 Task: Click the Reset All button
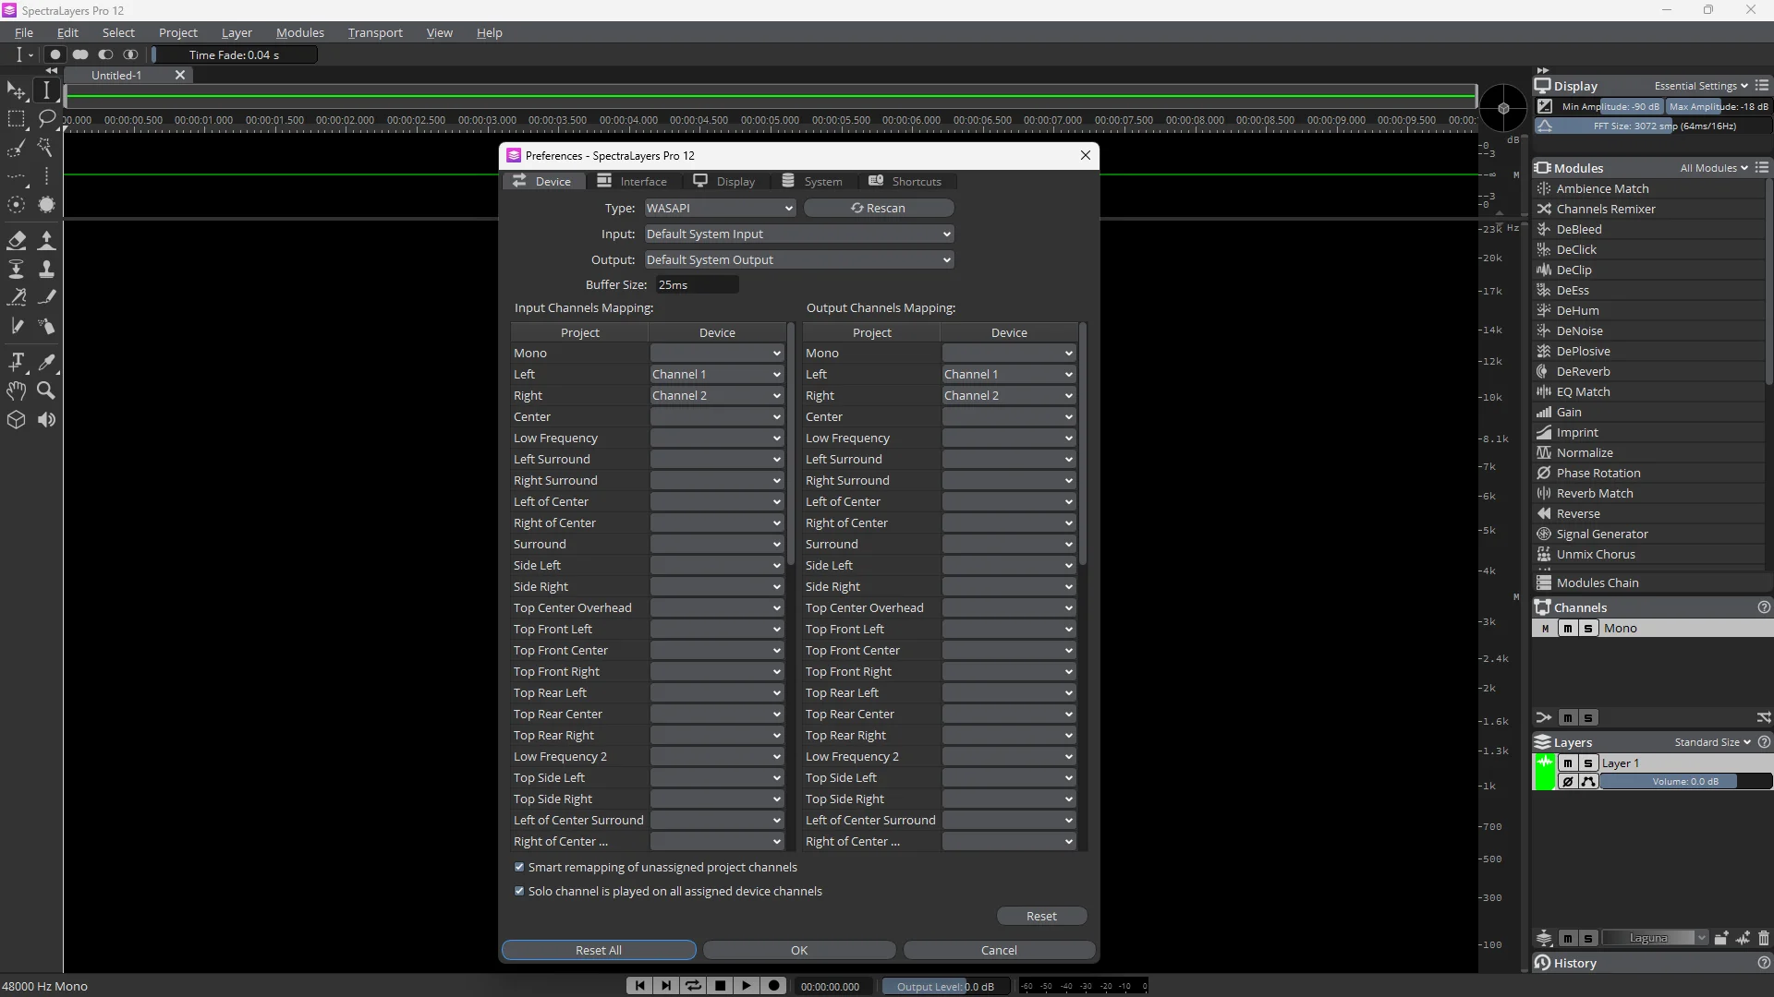598,950
